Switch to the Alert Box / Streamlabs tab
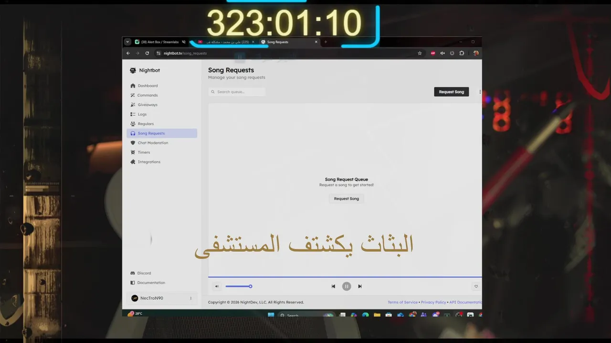Screen dimensions: 611x343 160,42
